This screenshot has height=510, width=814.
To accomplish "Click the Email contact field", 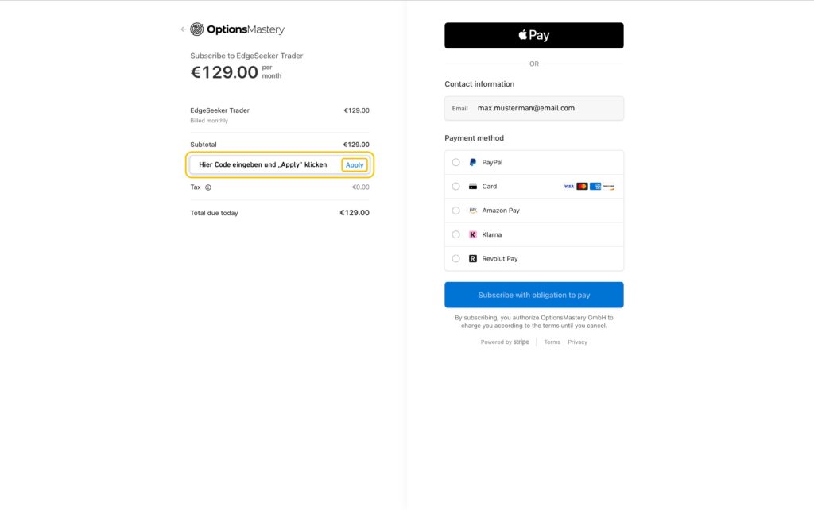I will 533,108.
